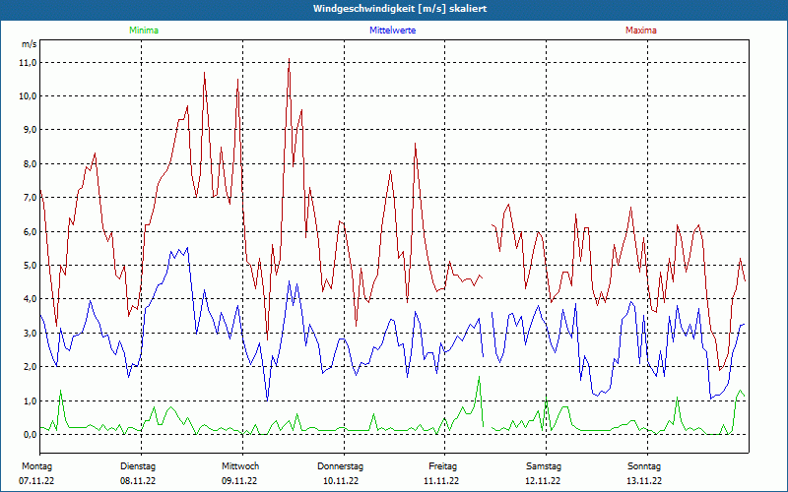
Task: Click the '6,0' y-axis value
Action: 29,231
